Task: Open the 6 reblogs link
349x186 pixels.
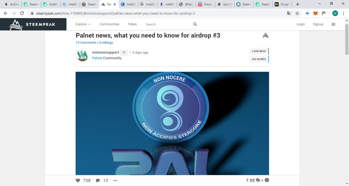Action: click(106, 43)
